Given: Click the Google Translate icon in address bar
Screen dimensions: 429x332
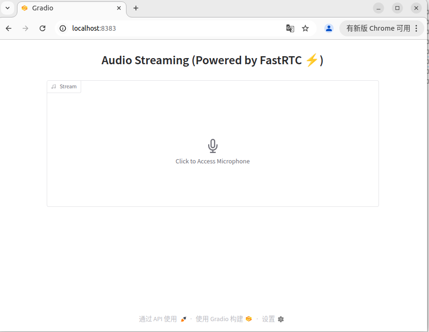Looking at the screenshot, I should (290, 28).
